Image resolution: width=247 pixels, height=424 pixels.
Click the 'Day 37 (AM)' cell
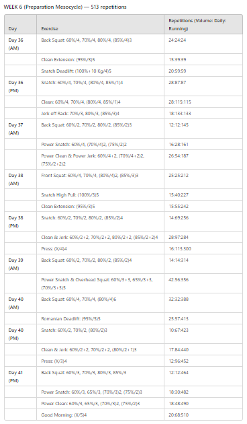(x=21, y=129)
